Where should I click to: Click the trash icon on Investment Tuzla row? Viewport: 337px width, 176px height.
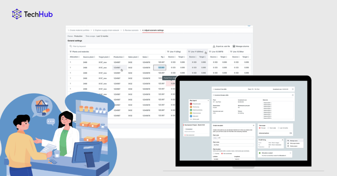tap(293, 89)
